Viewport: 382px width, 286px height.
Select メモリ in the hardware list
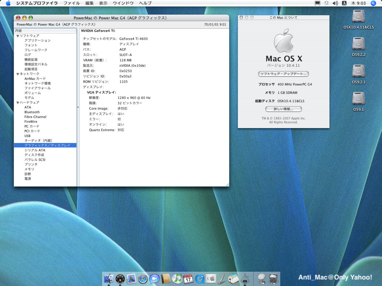pos(29,169)
